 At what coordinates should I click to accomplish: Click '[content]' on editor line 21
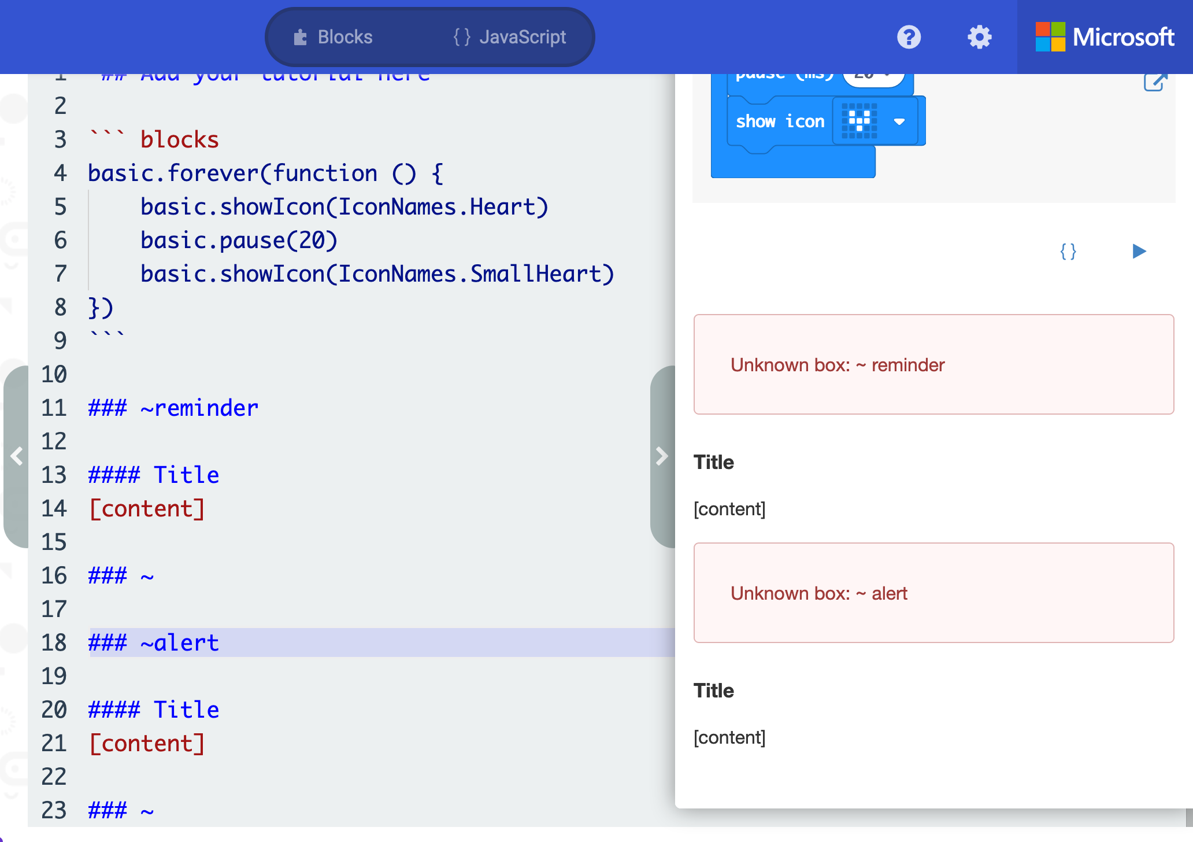(x=147, y=743)
